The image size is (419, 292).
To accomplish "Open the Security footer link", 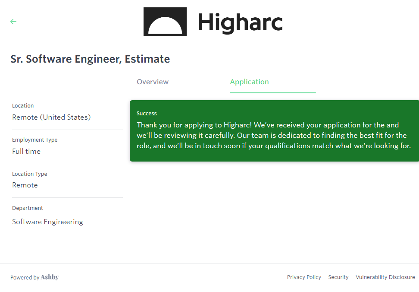I will pyautogui.click(x=338, y=277).
